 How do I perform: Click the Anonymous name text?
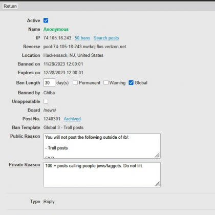pyautogui.click(x=56, y=29)
